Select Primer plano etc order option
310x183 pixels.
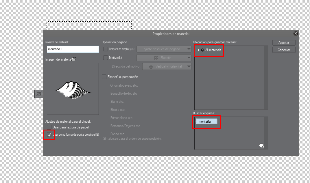point(121,118)
